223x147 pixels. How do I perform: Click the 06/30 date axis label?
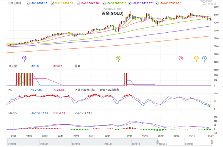click(x=211, y=136)
